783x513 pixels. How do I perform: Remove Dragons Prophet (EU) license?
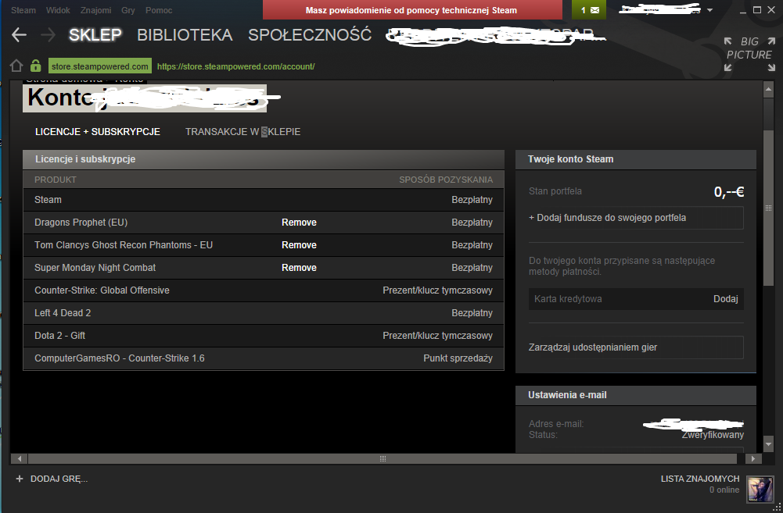click(x=299, y=223)
